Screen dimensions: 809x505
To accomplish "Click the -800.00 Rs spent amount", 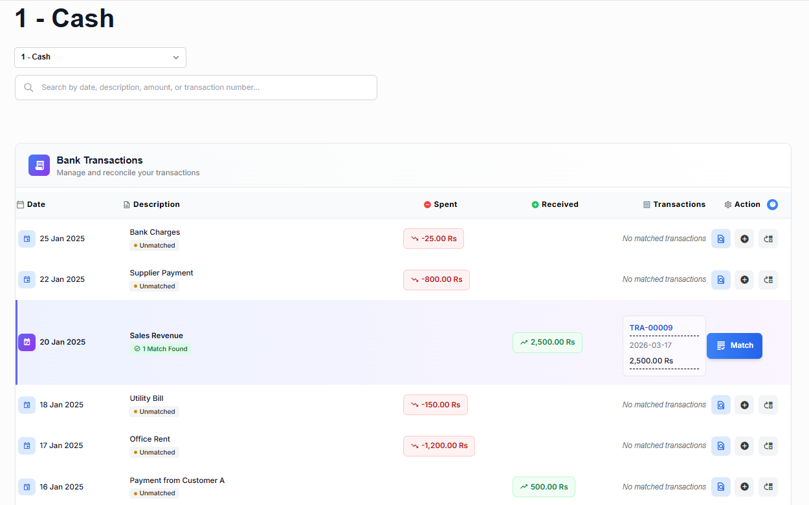I will point(436,280).
